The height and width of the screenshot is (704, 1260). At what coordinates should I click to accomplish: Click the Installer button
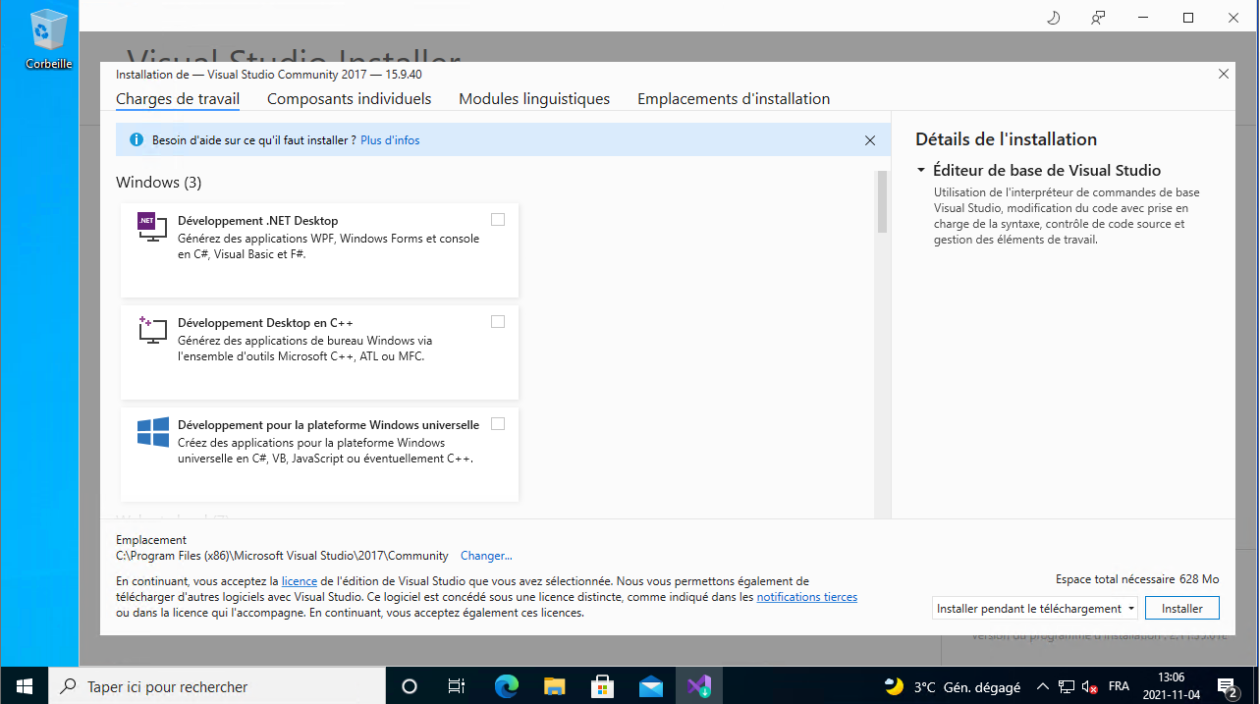(x=1181, y=609)
